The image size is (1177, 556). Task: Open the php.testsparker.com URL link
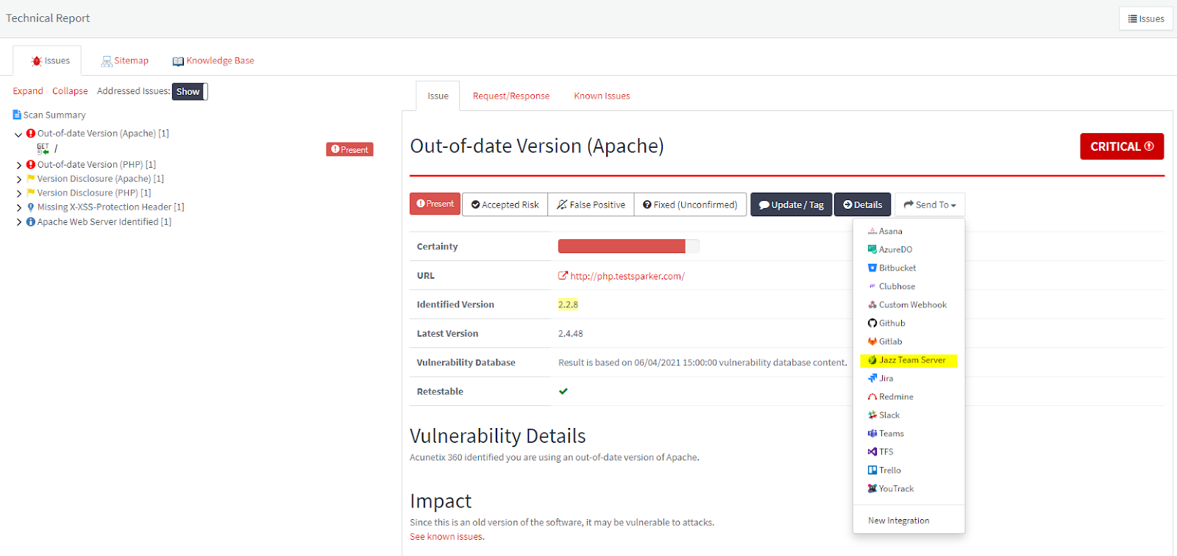pos(627,276)
